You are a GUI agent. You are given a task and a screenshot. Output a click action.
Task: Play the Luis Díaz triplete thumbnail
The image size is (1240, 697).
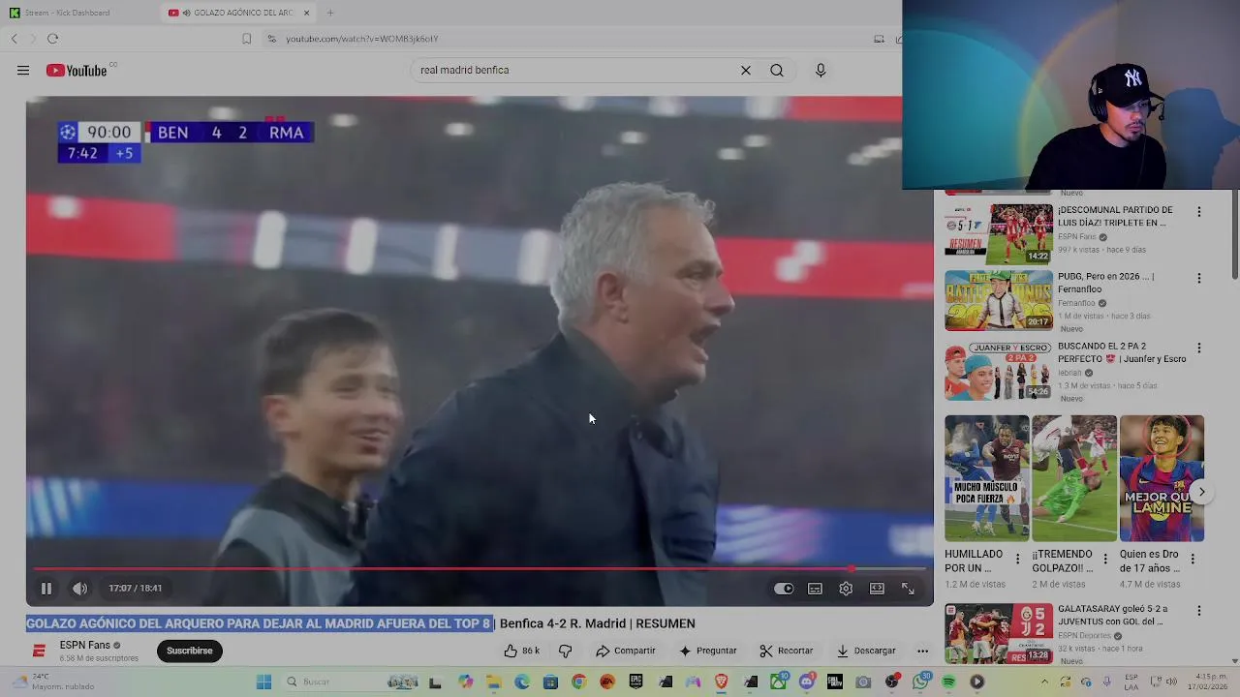(999, 233)
